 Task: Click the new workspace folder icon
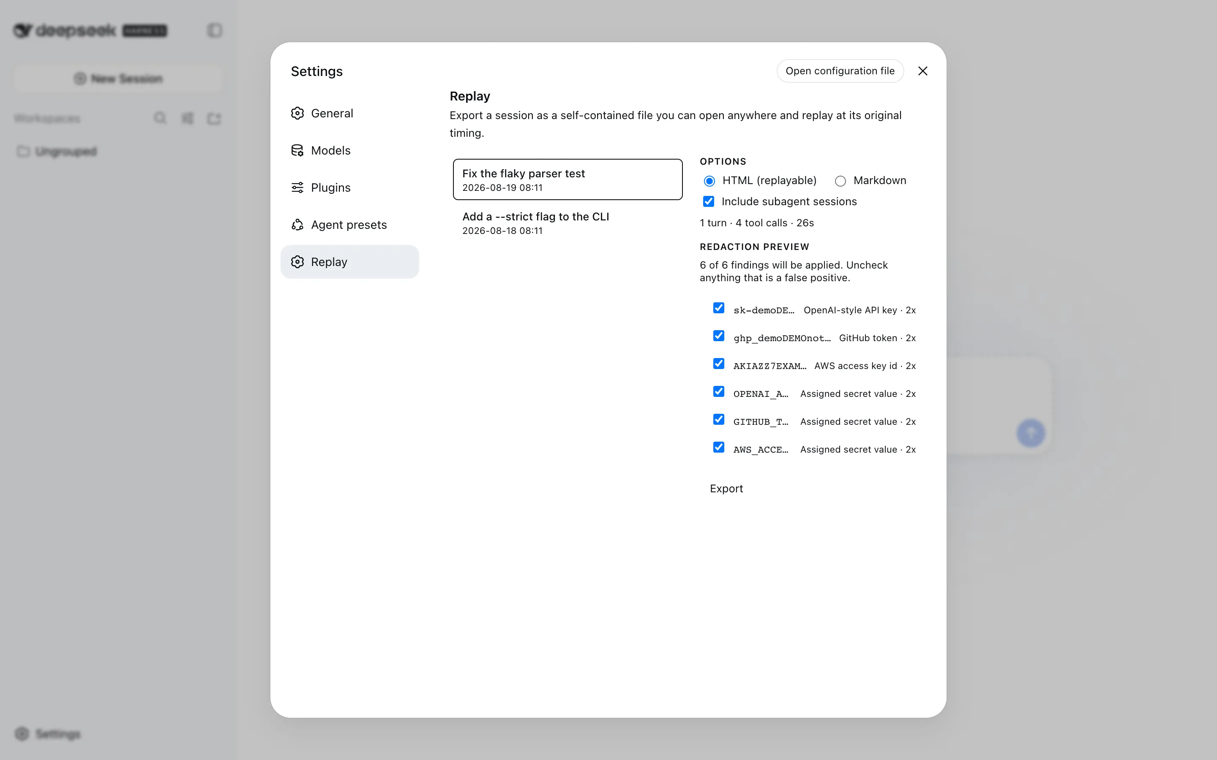214,118
